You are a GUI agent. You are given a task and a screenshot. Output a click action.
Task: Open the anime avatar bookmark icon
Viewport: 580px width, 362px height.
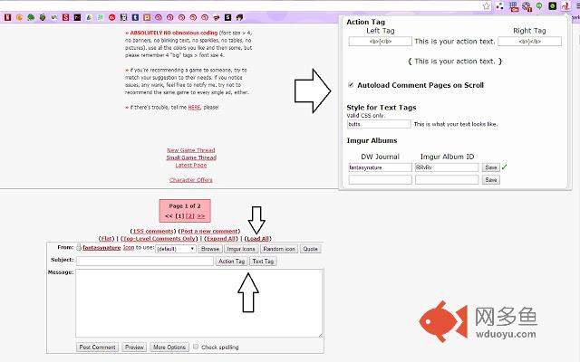[239, 17]
